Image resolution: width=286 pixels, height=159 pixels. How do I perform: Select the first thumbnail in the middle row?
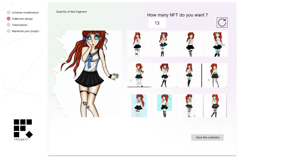(139, 75)
